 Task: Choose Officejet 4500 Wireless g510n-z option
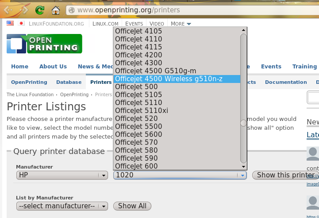(x=177, y=79)
